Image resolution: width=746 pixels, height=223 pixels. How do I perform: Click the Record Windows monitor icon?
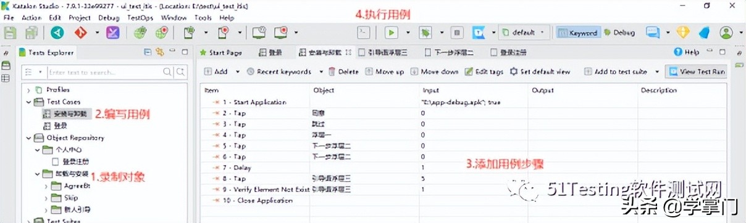282,33
